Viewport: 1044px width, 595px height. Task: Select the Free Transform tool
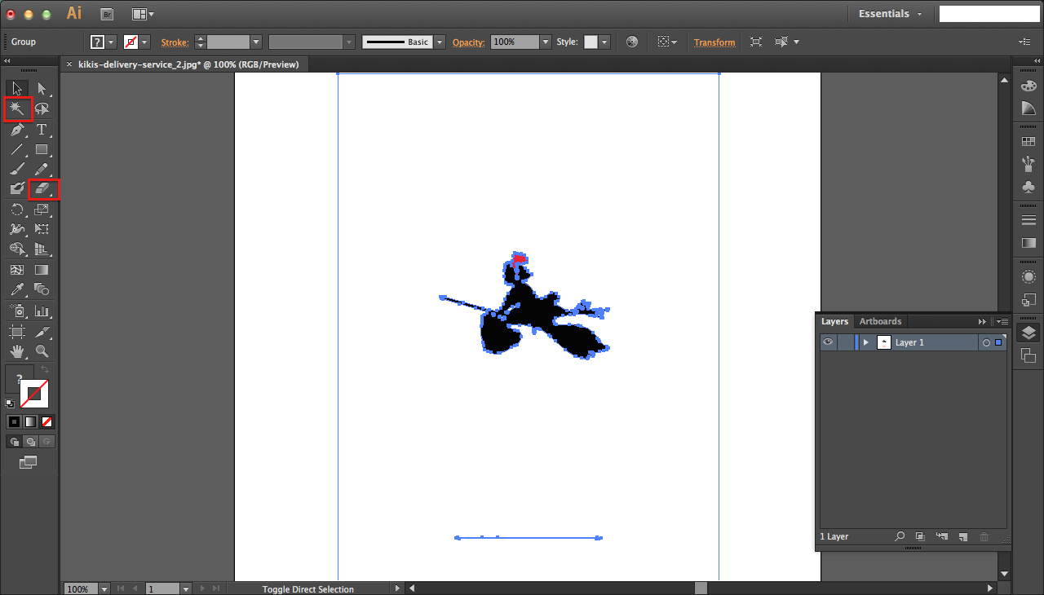click(42, 229)
